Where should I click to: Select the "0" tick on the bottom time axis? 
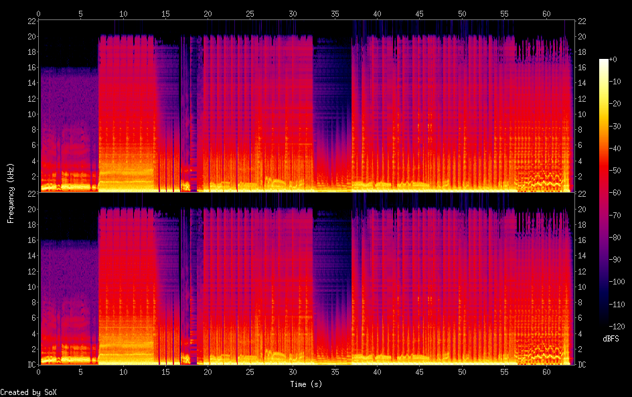coord(39,371)
